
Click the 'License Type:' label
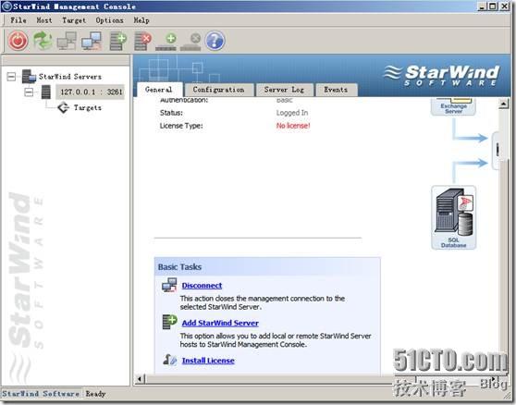click(x=181, y=126)
